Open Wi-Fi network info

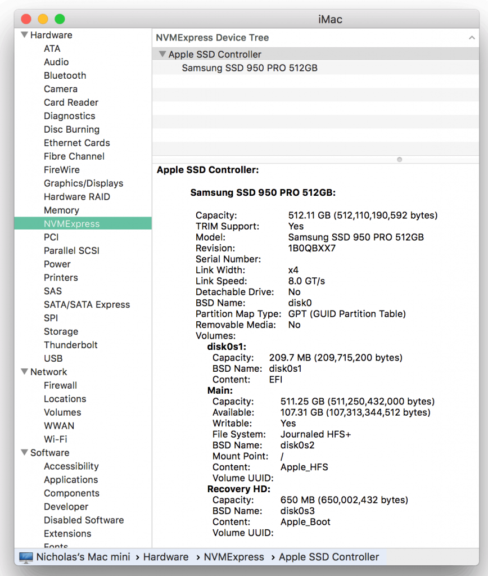(56, 439)
